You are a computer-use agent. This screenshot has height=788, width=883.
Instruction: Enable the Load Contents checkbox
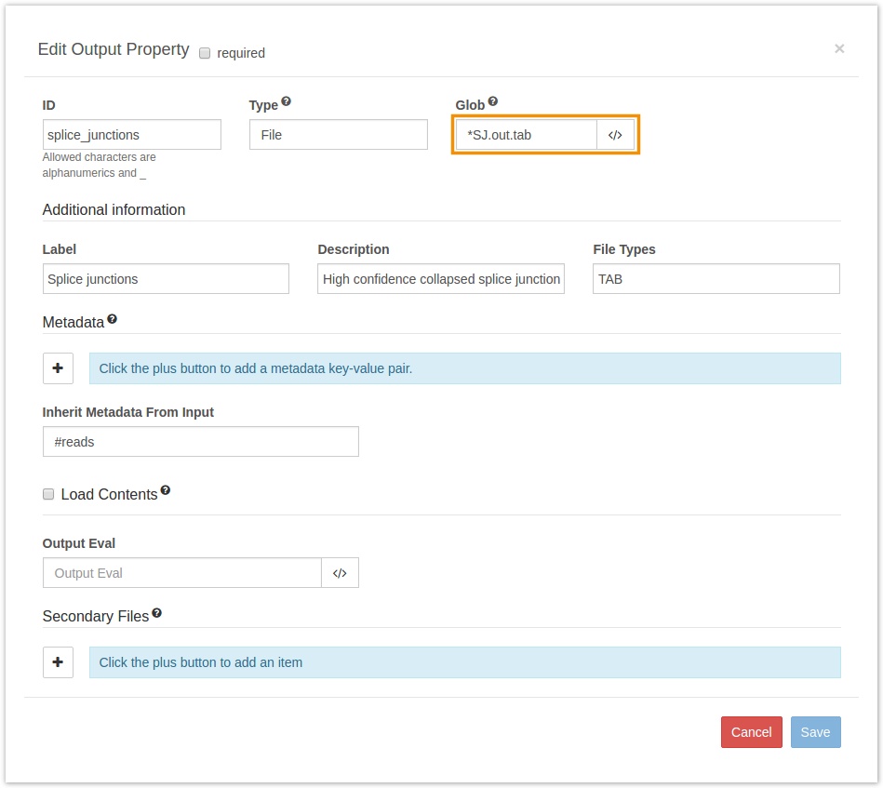point(48,495)
